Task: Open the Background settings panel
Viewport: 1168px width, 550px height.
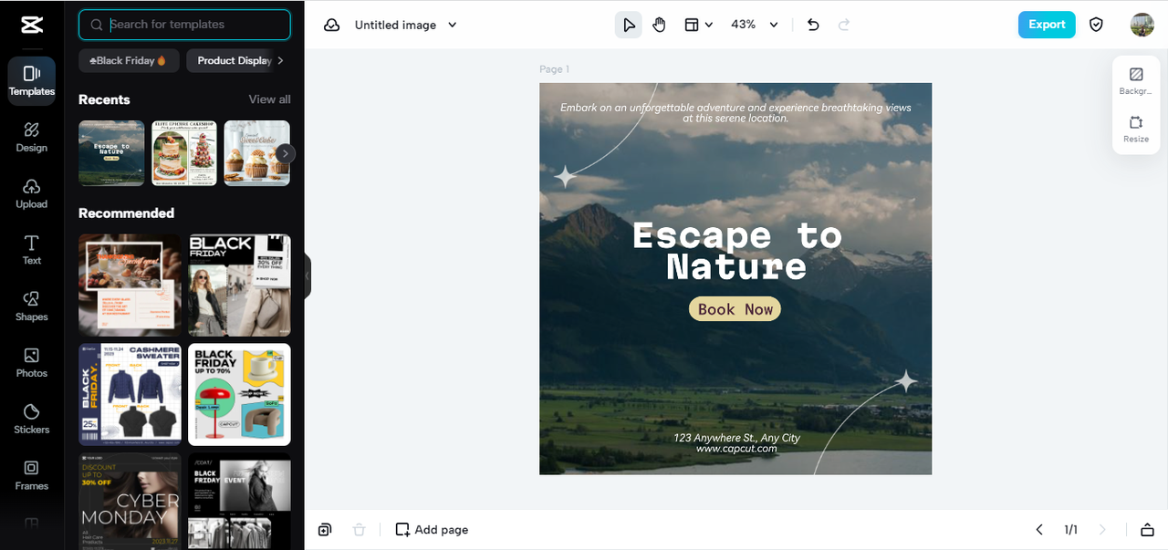Action: click(1136, 81)
